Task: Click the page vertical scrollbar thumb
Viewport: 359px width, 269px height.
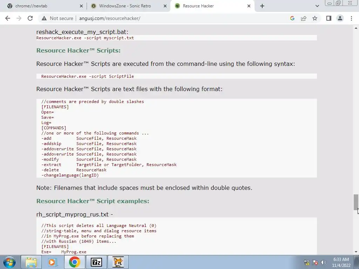Action: coord(356,202)
